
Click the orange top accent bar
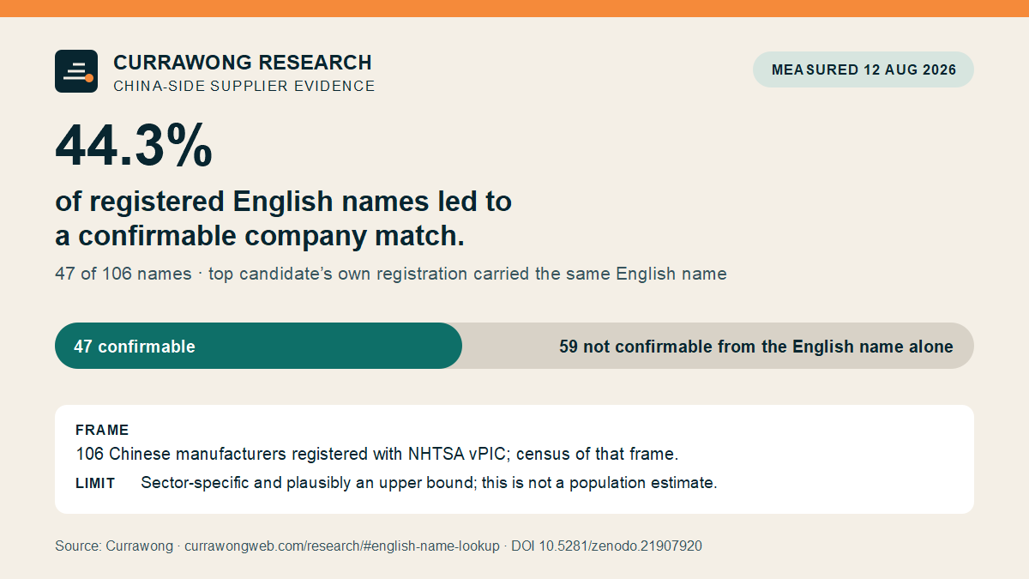point(514,9)
